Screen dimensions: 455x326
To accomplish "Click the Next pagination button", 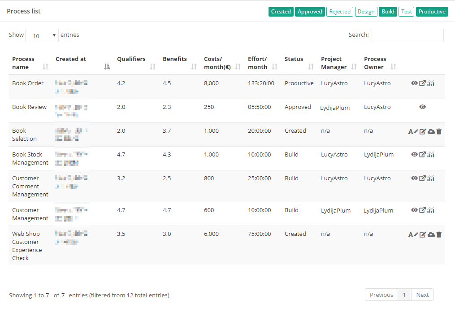I will point(422,295).
